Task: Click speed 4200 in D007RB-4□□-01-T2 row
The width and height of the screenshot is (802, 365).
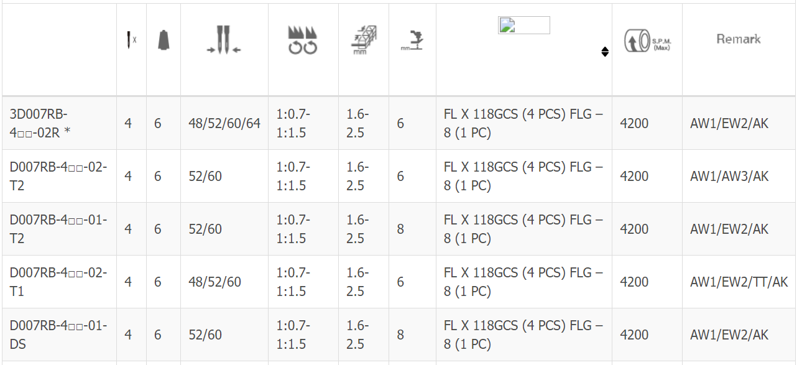Action: pyautogui.click(x=634, y=229)
